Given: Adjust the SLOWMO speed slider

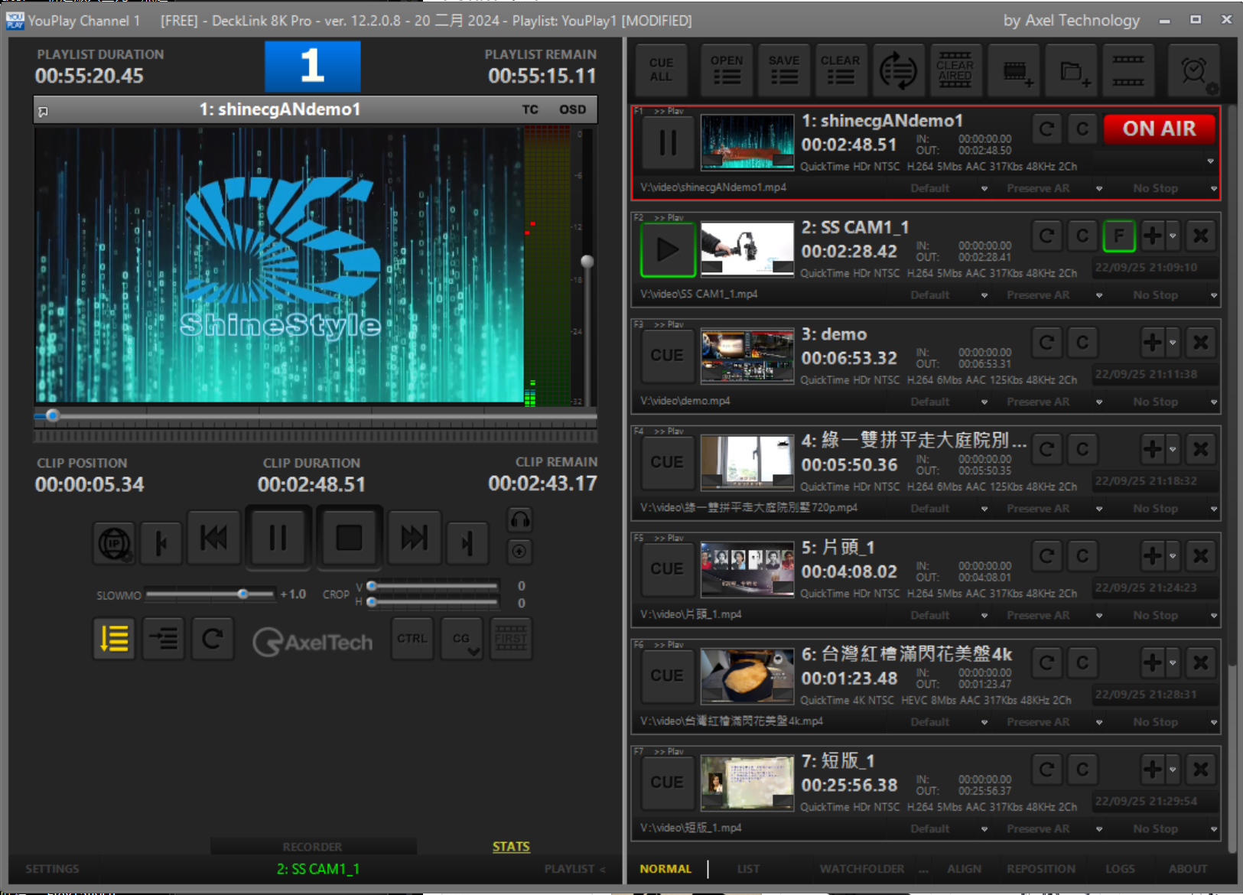Looking at the screenshot, I should tap(242, 594).
